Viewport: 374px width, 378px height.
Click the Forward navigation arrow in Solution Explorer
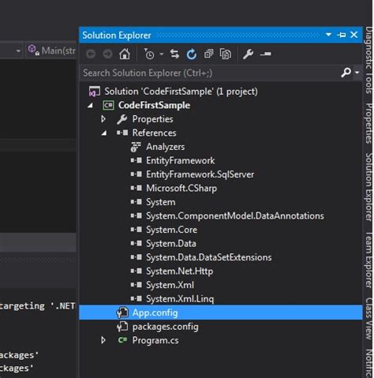point(107,54)
